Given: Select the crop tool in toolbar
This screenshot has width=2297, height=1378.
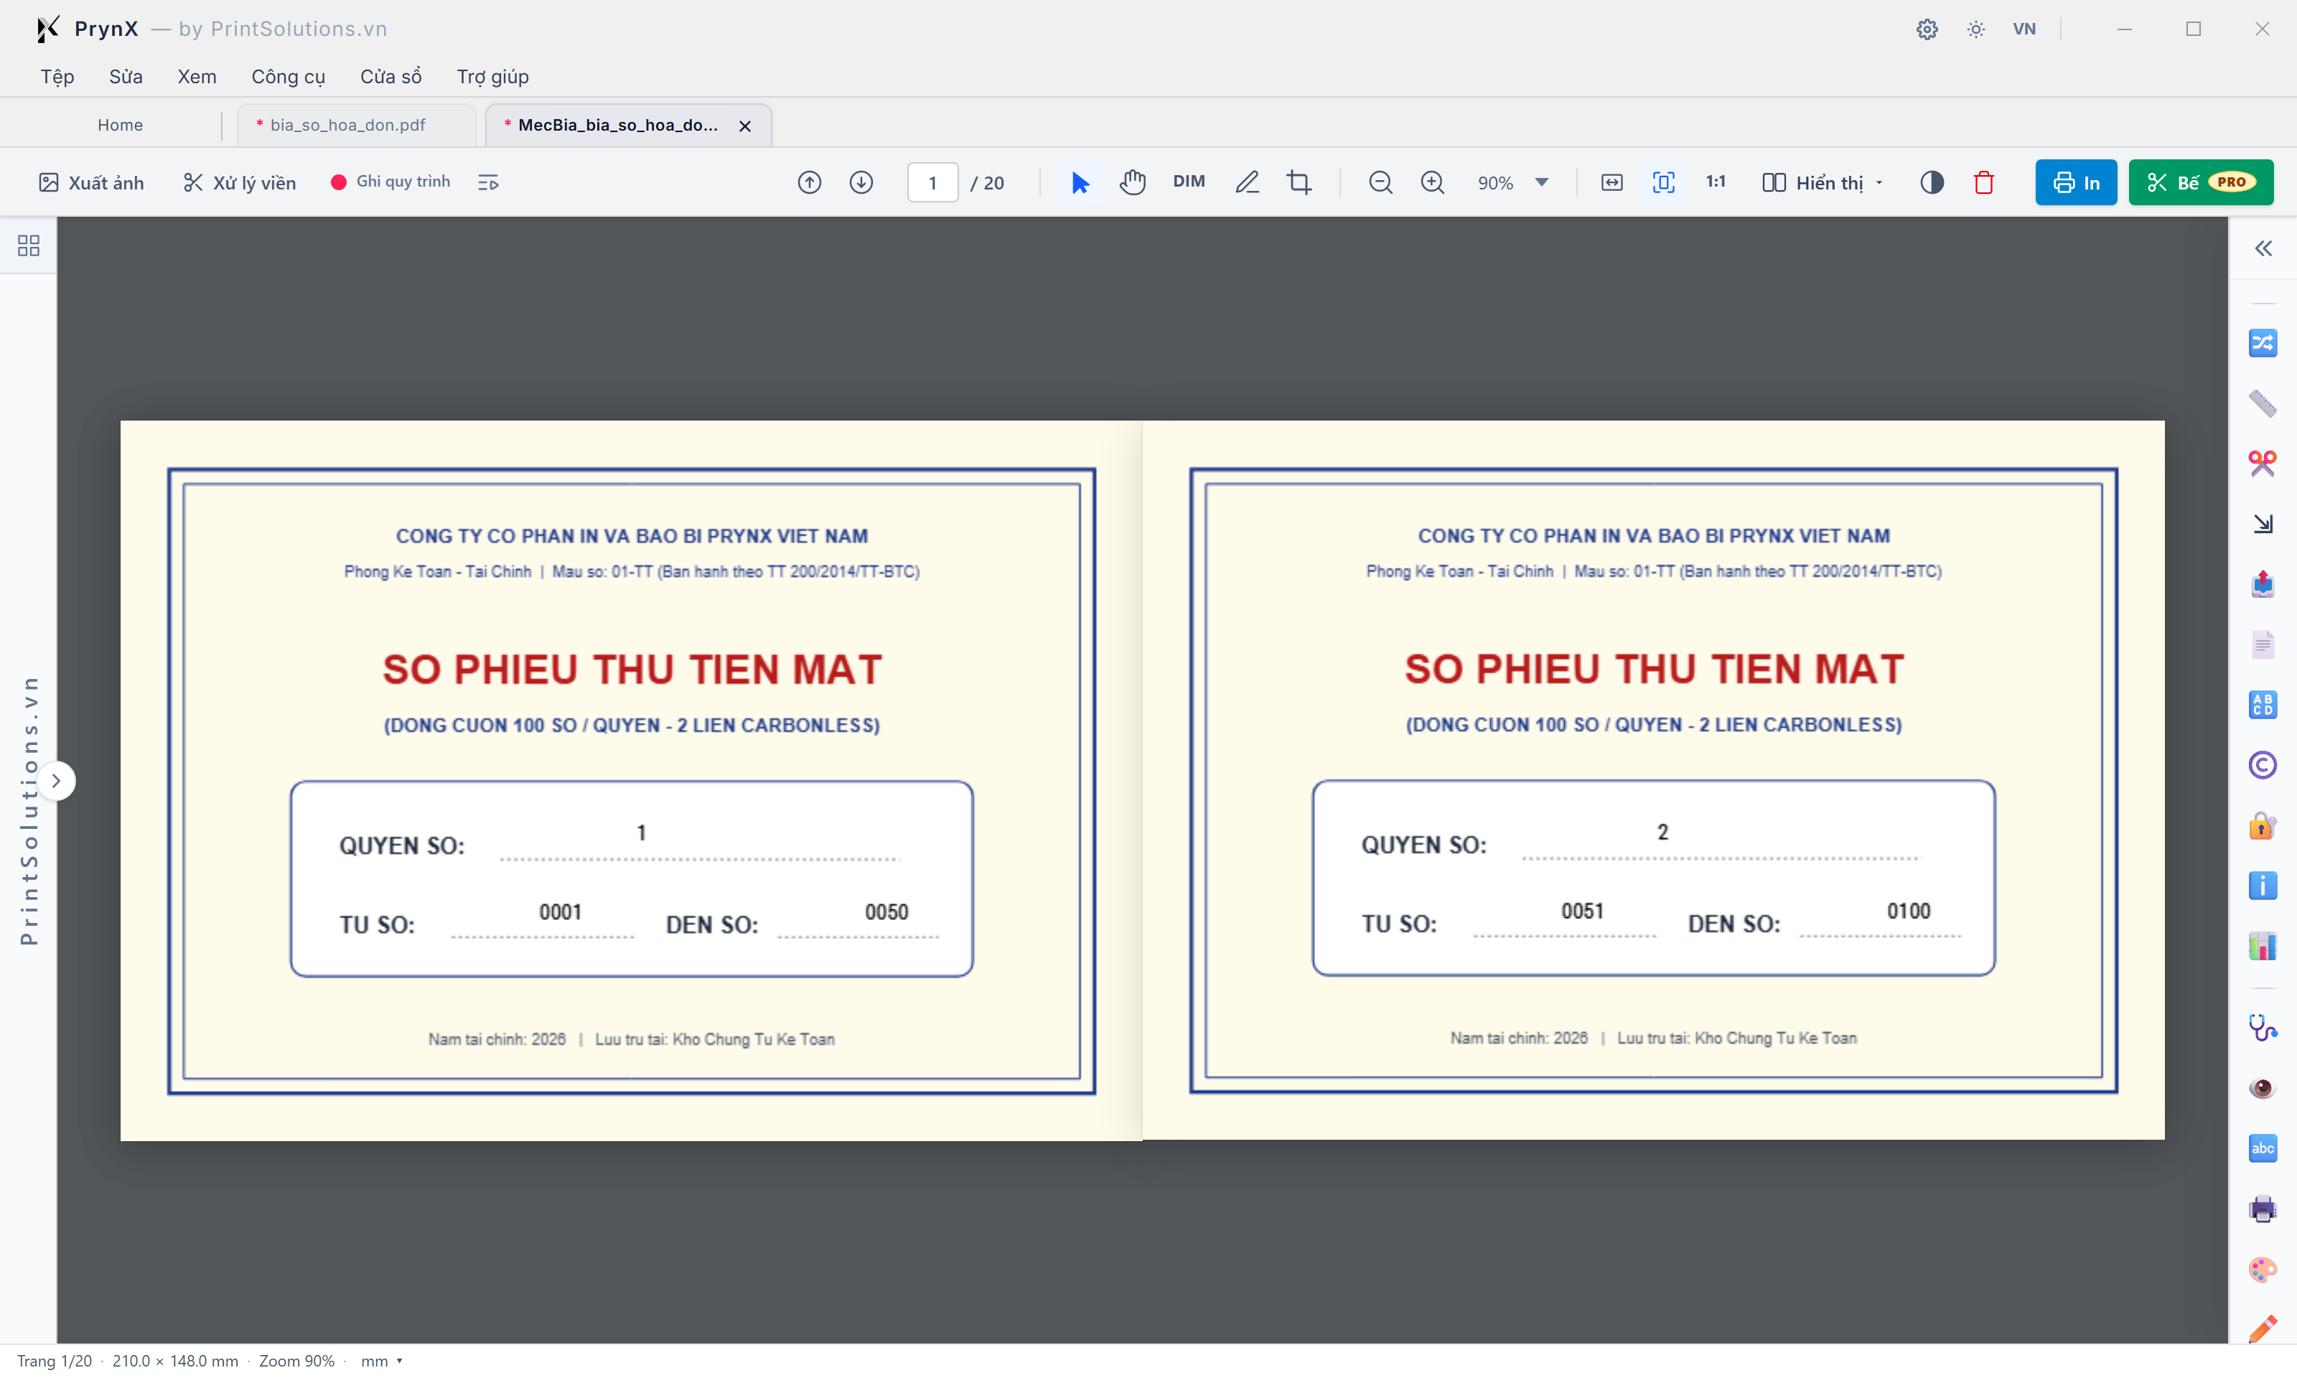Looking at the screenshot, I should [x=1299, y=182].
